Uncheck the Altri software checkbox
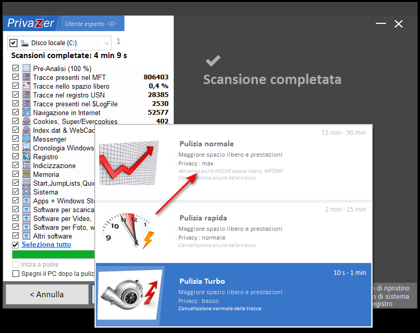Image resolution: width=420 pixels, height=333 pixels. point(16,236)
